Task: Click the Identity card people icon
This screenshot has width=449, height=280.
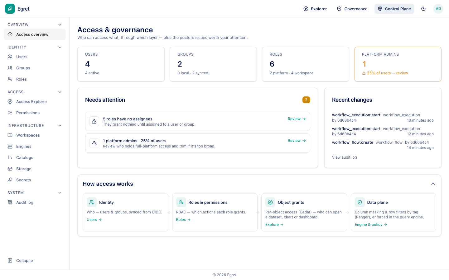Action: (92, 202)
